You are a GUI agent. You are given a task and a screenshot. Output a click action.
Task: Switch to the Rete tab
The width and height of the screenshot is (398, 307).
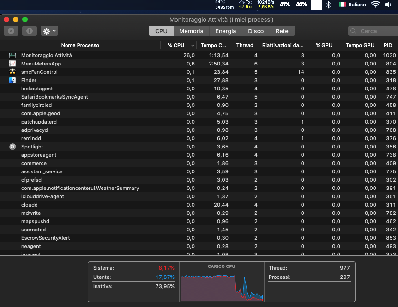(282, 31)
